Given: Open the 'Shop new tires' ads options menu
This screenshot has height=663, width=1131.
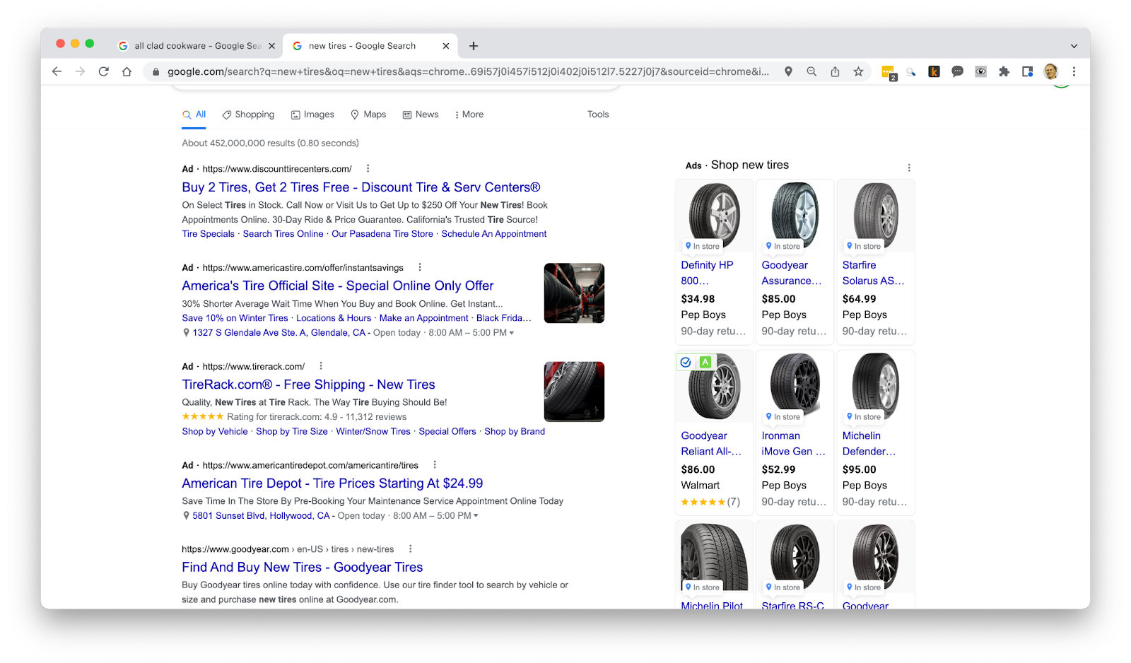Looking at the screenshot, I should tap(909, 168).
